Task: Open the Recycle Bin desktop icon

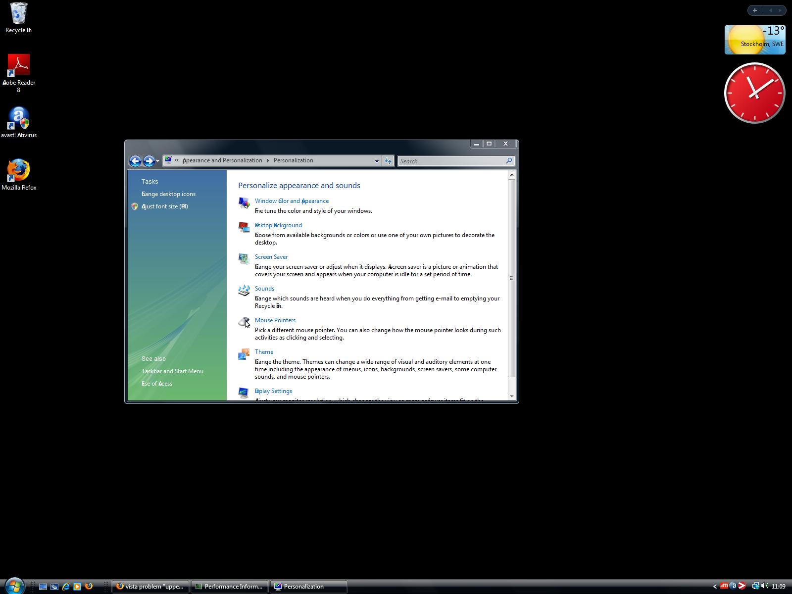Action: (18, 18)
